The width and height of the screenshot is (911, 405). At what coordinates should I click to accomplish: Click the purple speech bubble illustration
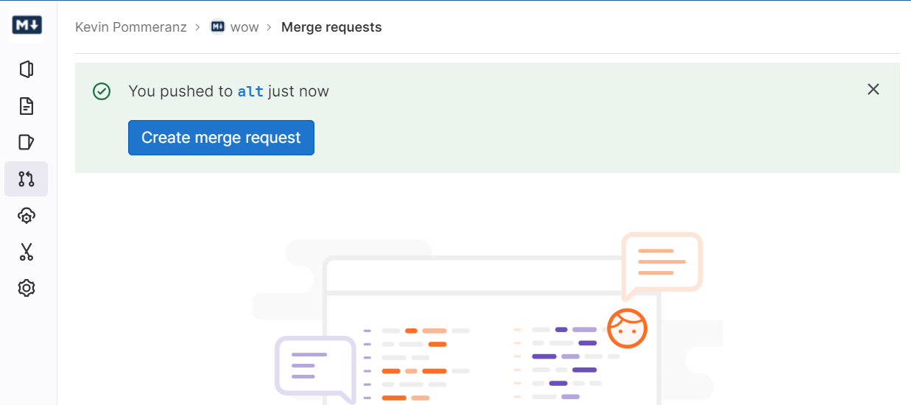[x=314, y=365]
